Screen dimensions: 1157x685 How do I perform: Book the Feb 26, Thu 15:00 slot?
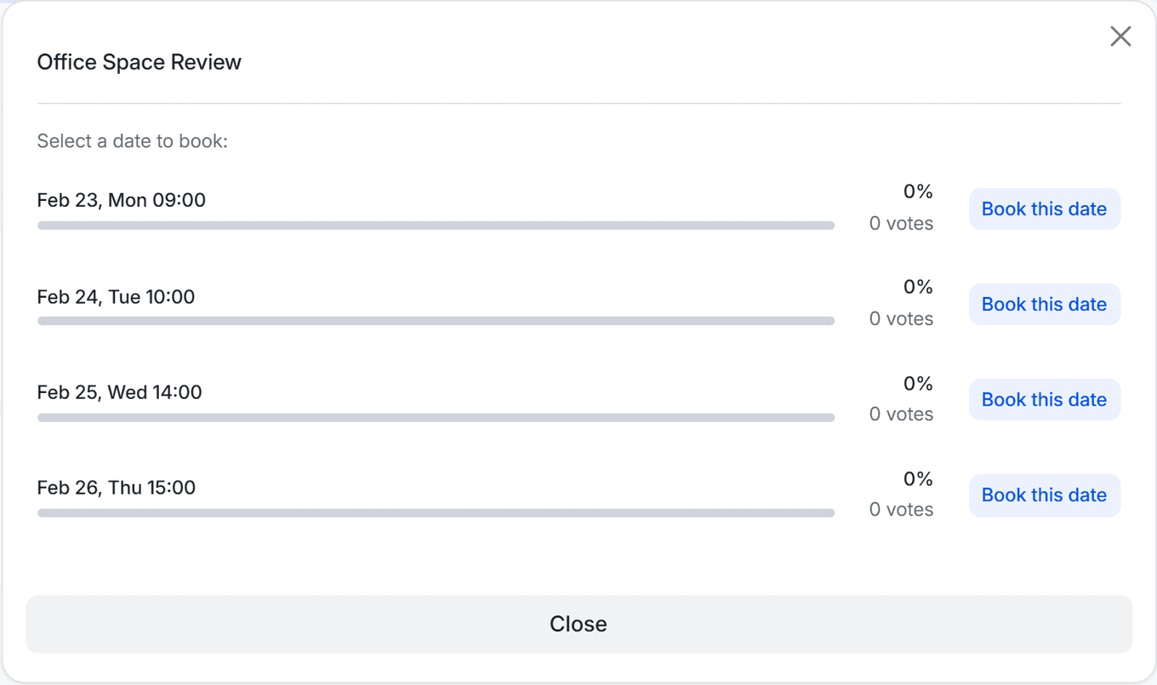pyautogui.click(x=1044, y=494)
